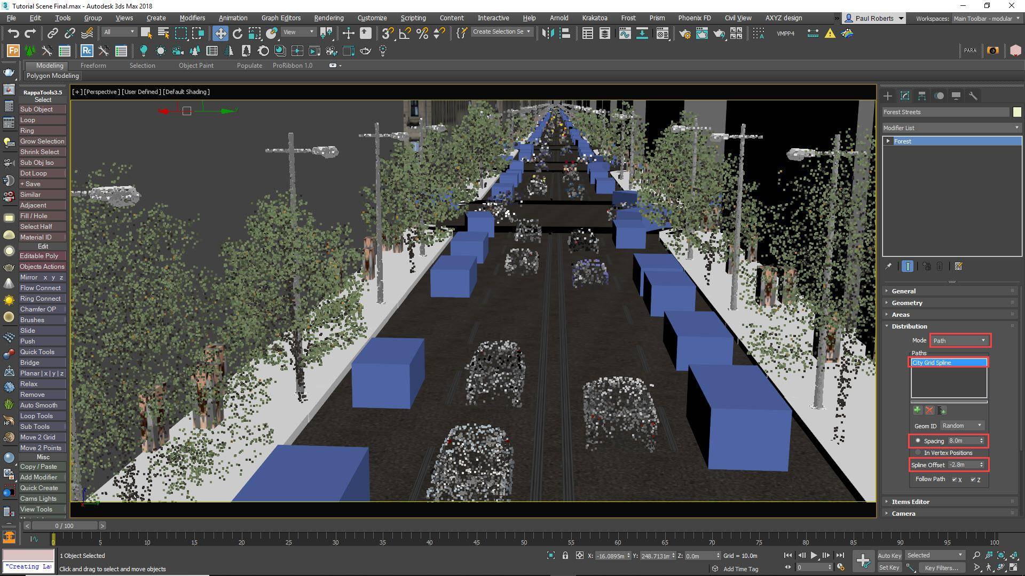The height and width of the screenshot is (576, 1025).
Task: Change the distribution Mode from Path
Action: 959,340
